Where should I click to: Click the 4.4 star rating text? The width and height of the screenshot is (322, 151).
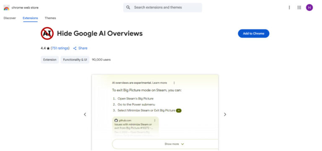(x=45, y=48)
